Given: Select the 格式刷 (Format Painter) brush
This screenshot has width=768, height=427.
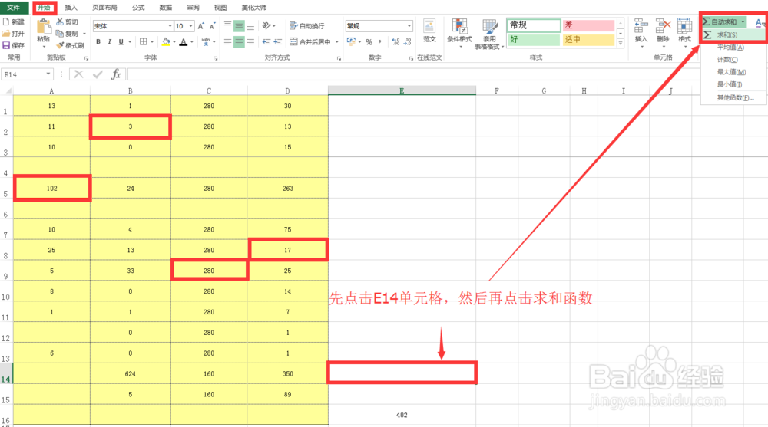Looking at the screenshot, I should [x=60, y=45].
